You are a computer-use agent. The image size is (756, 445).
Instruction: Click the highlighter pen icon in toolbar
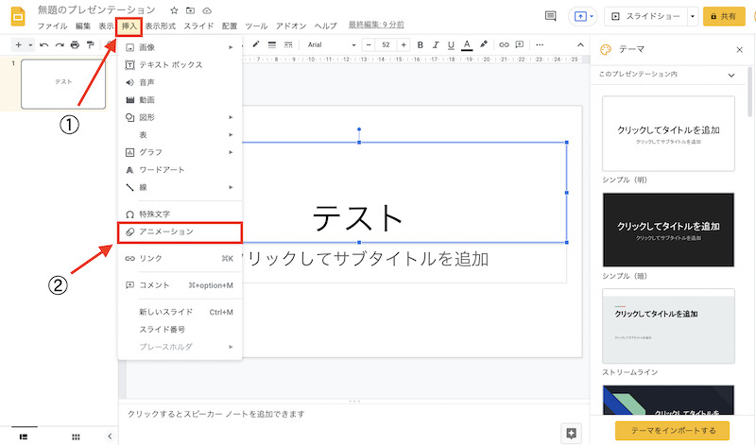pyautogui.click(x=483, y=44)
